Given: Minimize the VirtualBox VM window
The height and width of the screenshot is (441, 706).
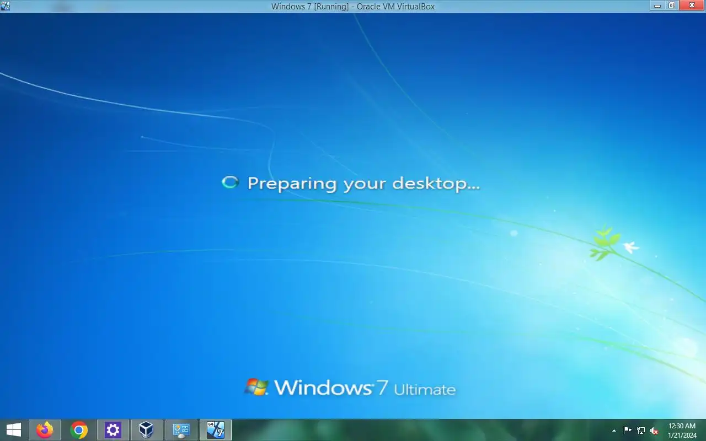Looking at the screenshot, I should pos(657,6).
